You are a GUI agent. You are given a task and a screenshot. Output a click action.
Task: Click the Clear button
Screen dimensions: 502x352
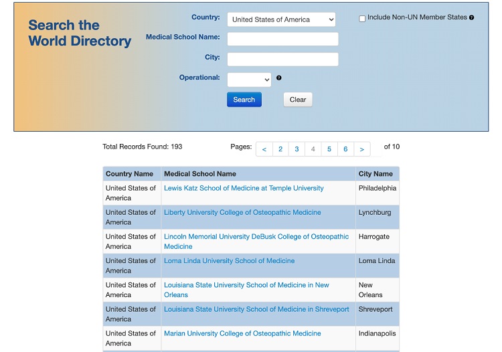tap(298, 100)
